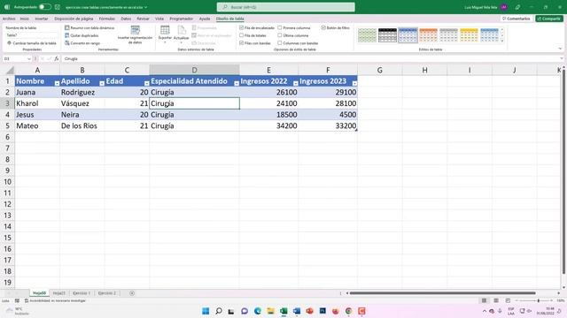The height and width of the screenshot is (318, 567).
Task: Expand the Name Box dropdown
Action: pos(29,59)
